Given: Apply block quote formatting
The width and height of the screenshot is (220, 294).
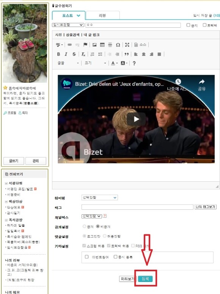Looking at the screenshot, I should [x=127, y=54].
